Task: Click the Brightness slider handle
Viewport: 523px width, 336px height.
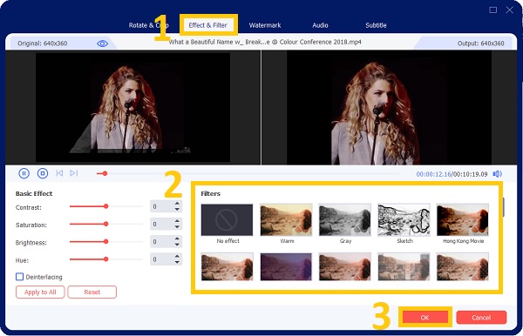Action: (105, 241)
